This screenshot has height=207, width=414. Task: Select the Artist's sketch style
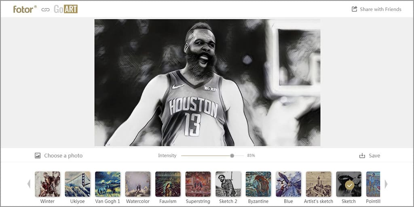pos(319,184)
